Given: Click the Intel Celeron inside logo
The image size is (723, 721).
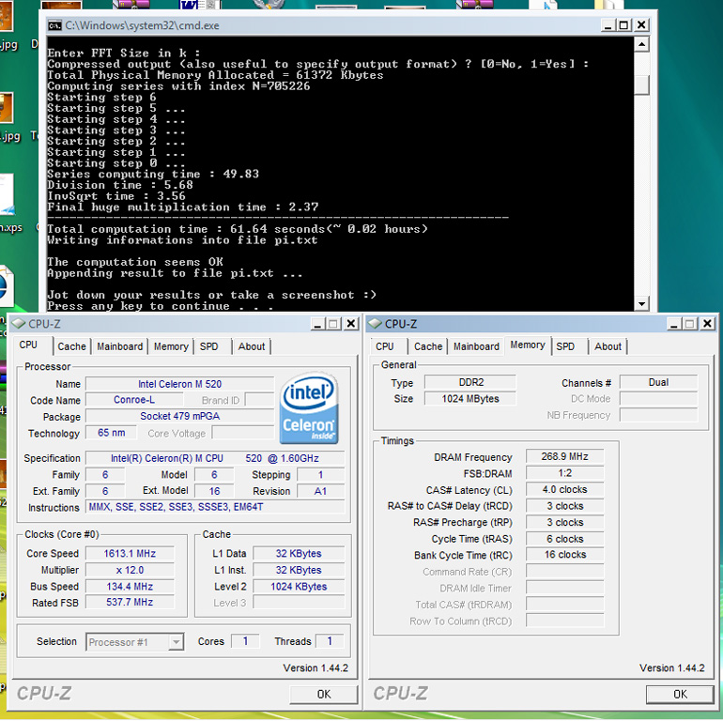Looking at the screenshot, I should point(309,408).
